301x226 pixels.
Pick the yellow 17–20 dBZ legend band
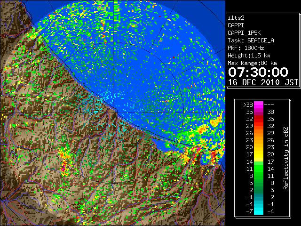pyautogui.click(x=259, y=154)
